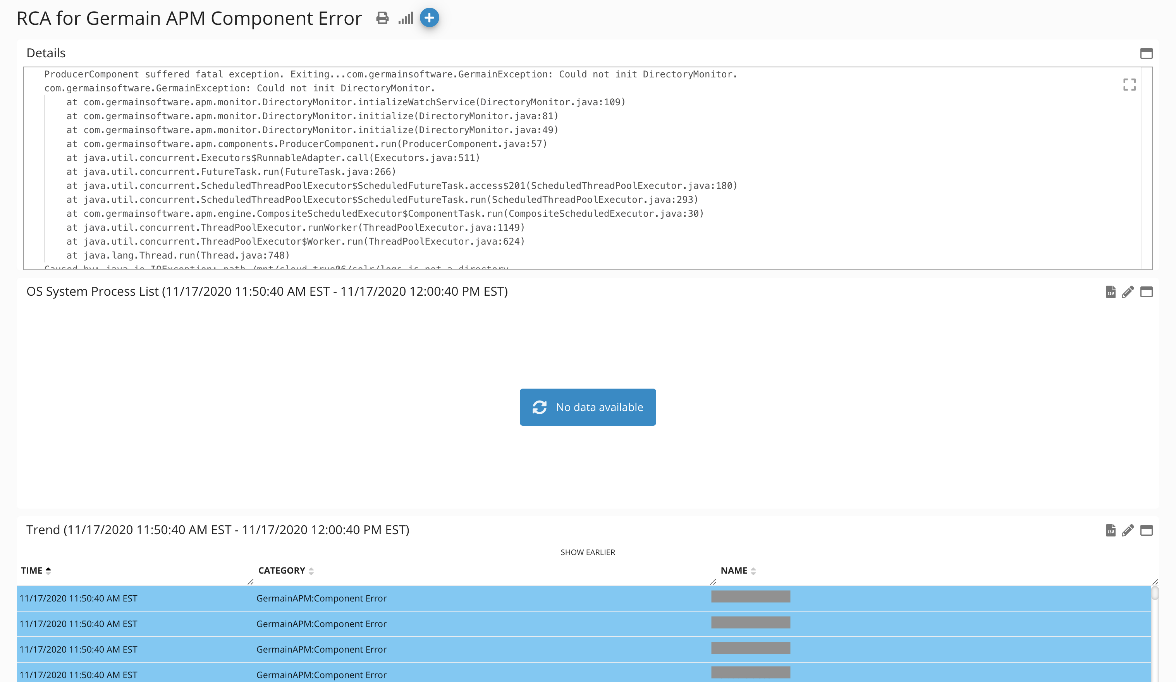Viewport: 1176px width, 682px height.
Task: Select third Trend row's redacted name
Action: 750,648
